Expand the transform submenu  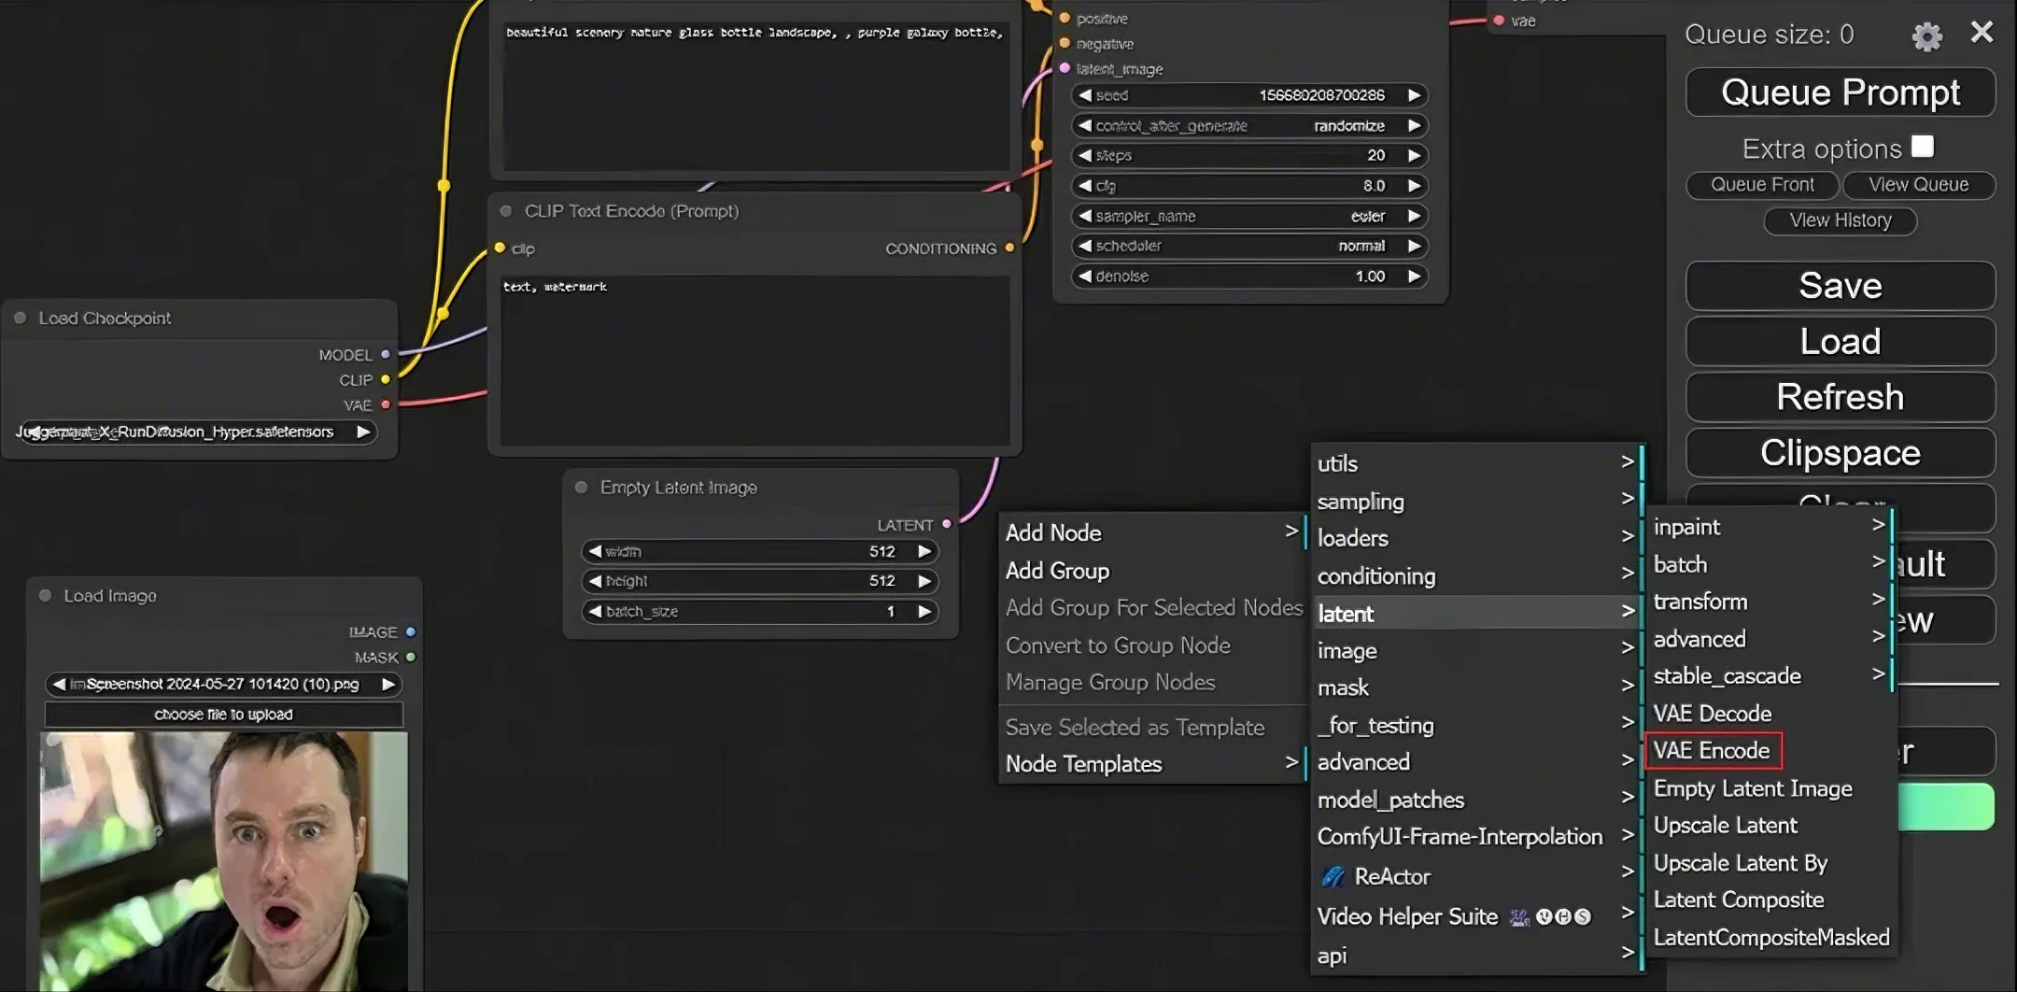1770,602
